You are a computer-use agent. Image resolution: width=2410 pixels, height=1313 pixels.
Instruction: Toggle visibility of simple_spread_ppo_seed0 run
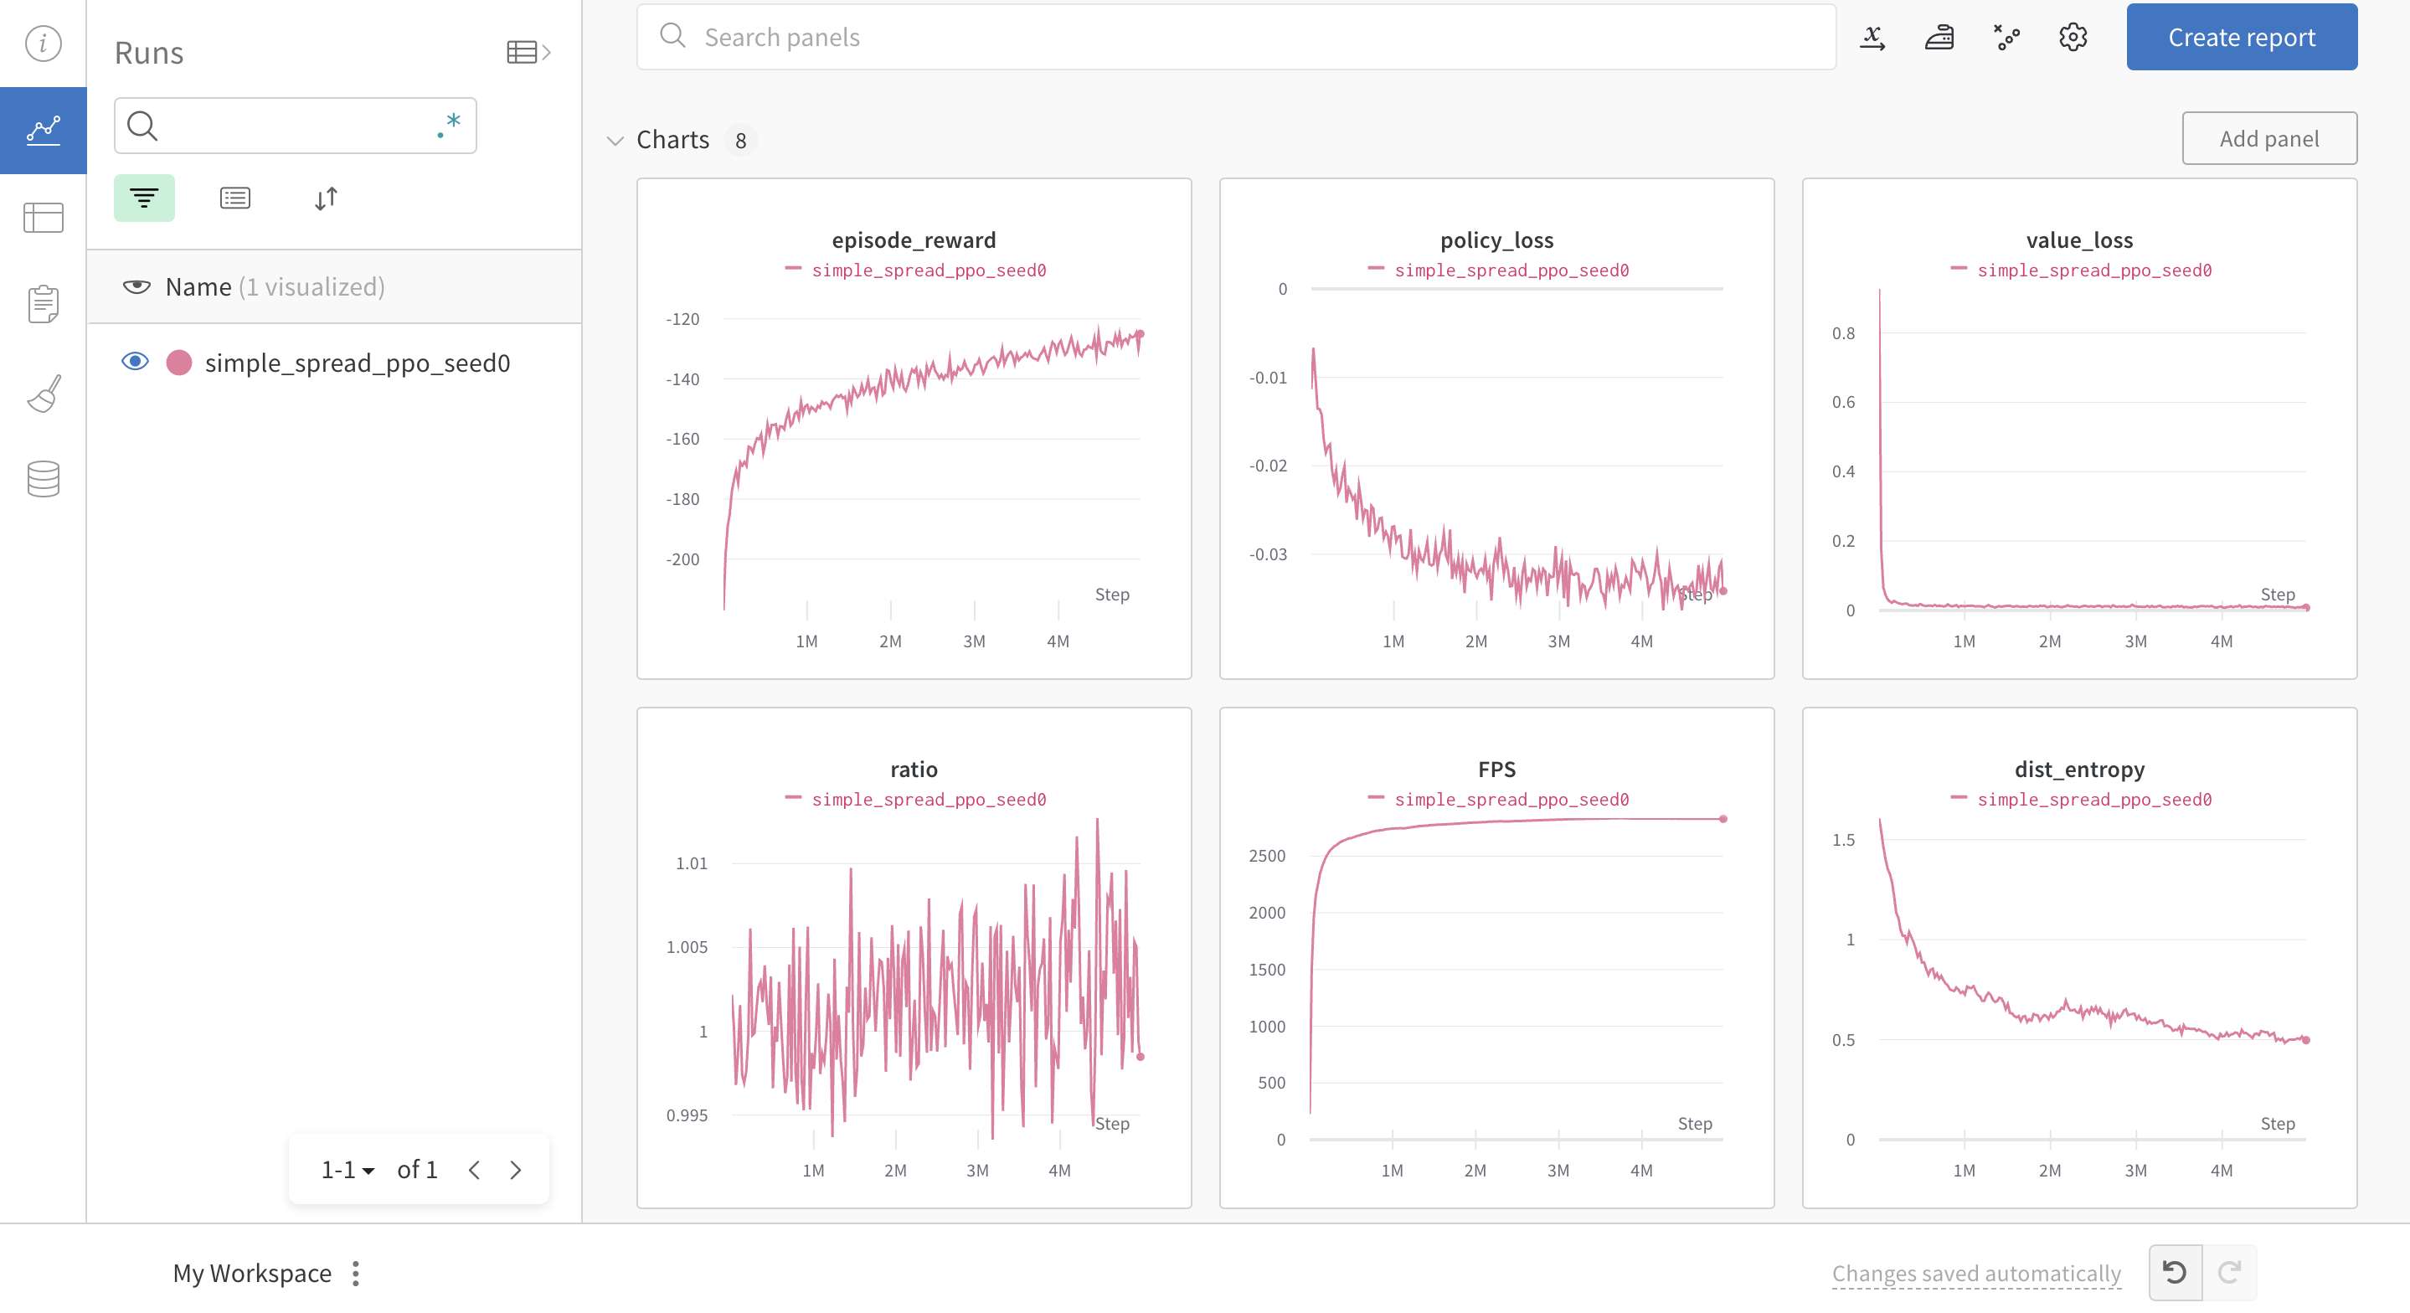(136, 363)
